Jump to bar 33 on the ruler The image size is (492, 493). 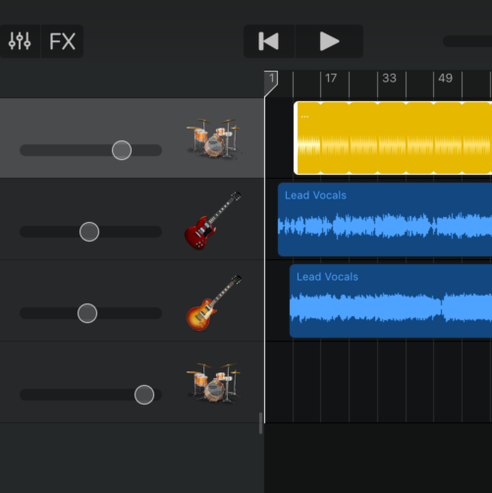(x=389, y=79)
